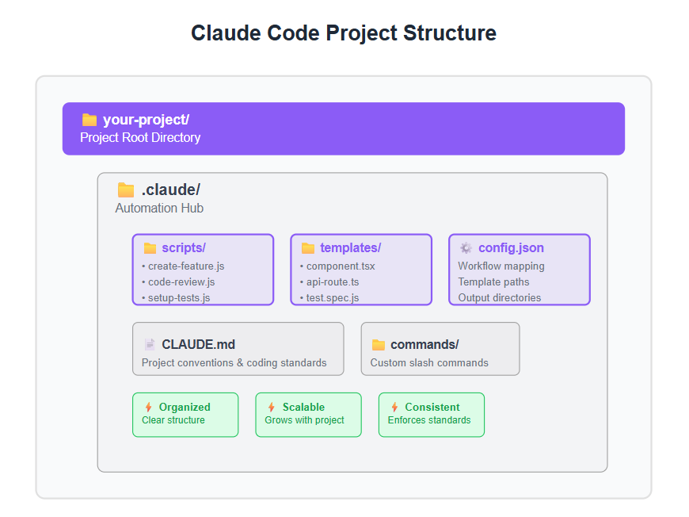
Task: Click the lightning icon beside Scalable
Action: click(272, 407)
